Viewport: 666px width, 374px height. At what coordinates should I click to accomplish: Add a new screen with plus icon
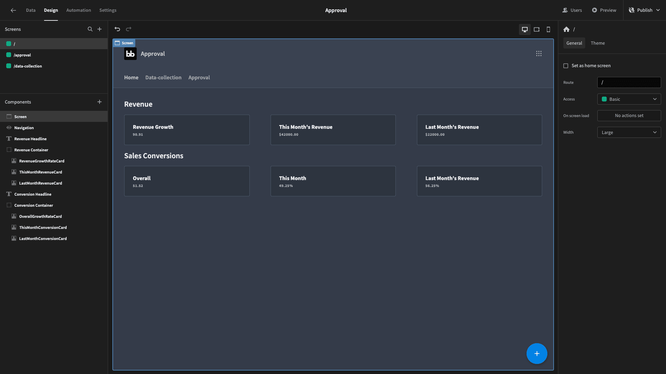pos(100,29)
